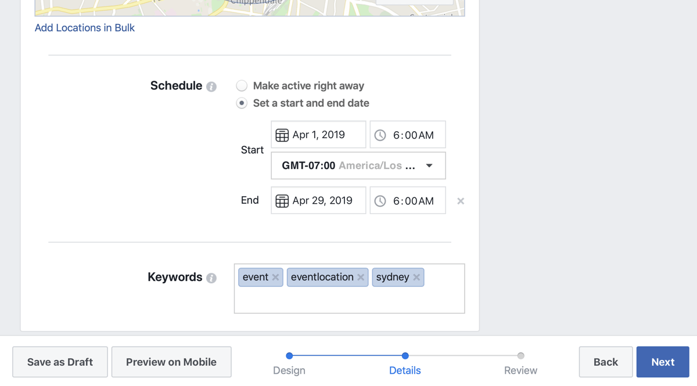Click the Next button
The image size is (697, 386).
point(662,362)
